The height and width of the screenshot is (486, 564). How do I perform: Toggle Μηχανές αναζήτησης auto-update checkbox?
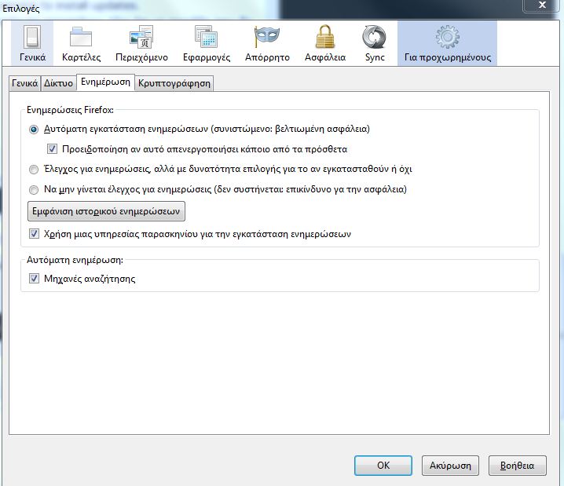35,278
